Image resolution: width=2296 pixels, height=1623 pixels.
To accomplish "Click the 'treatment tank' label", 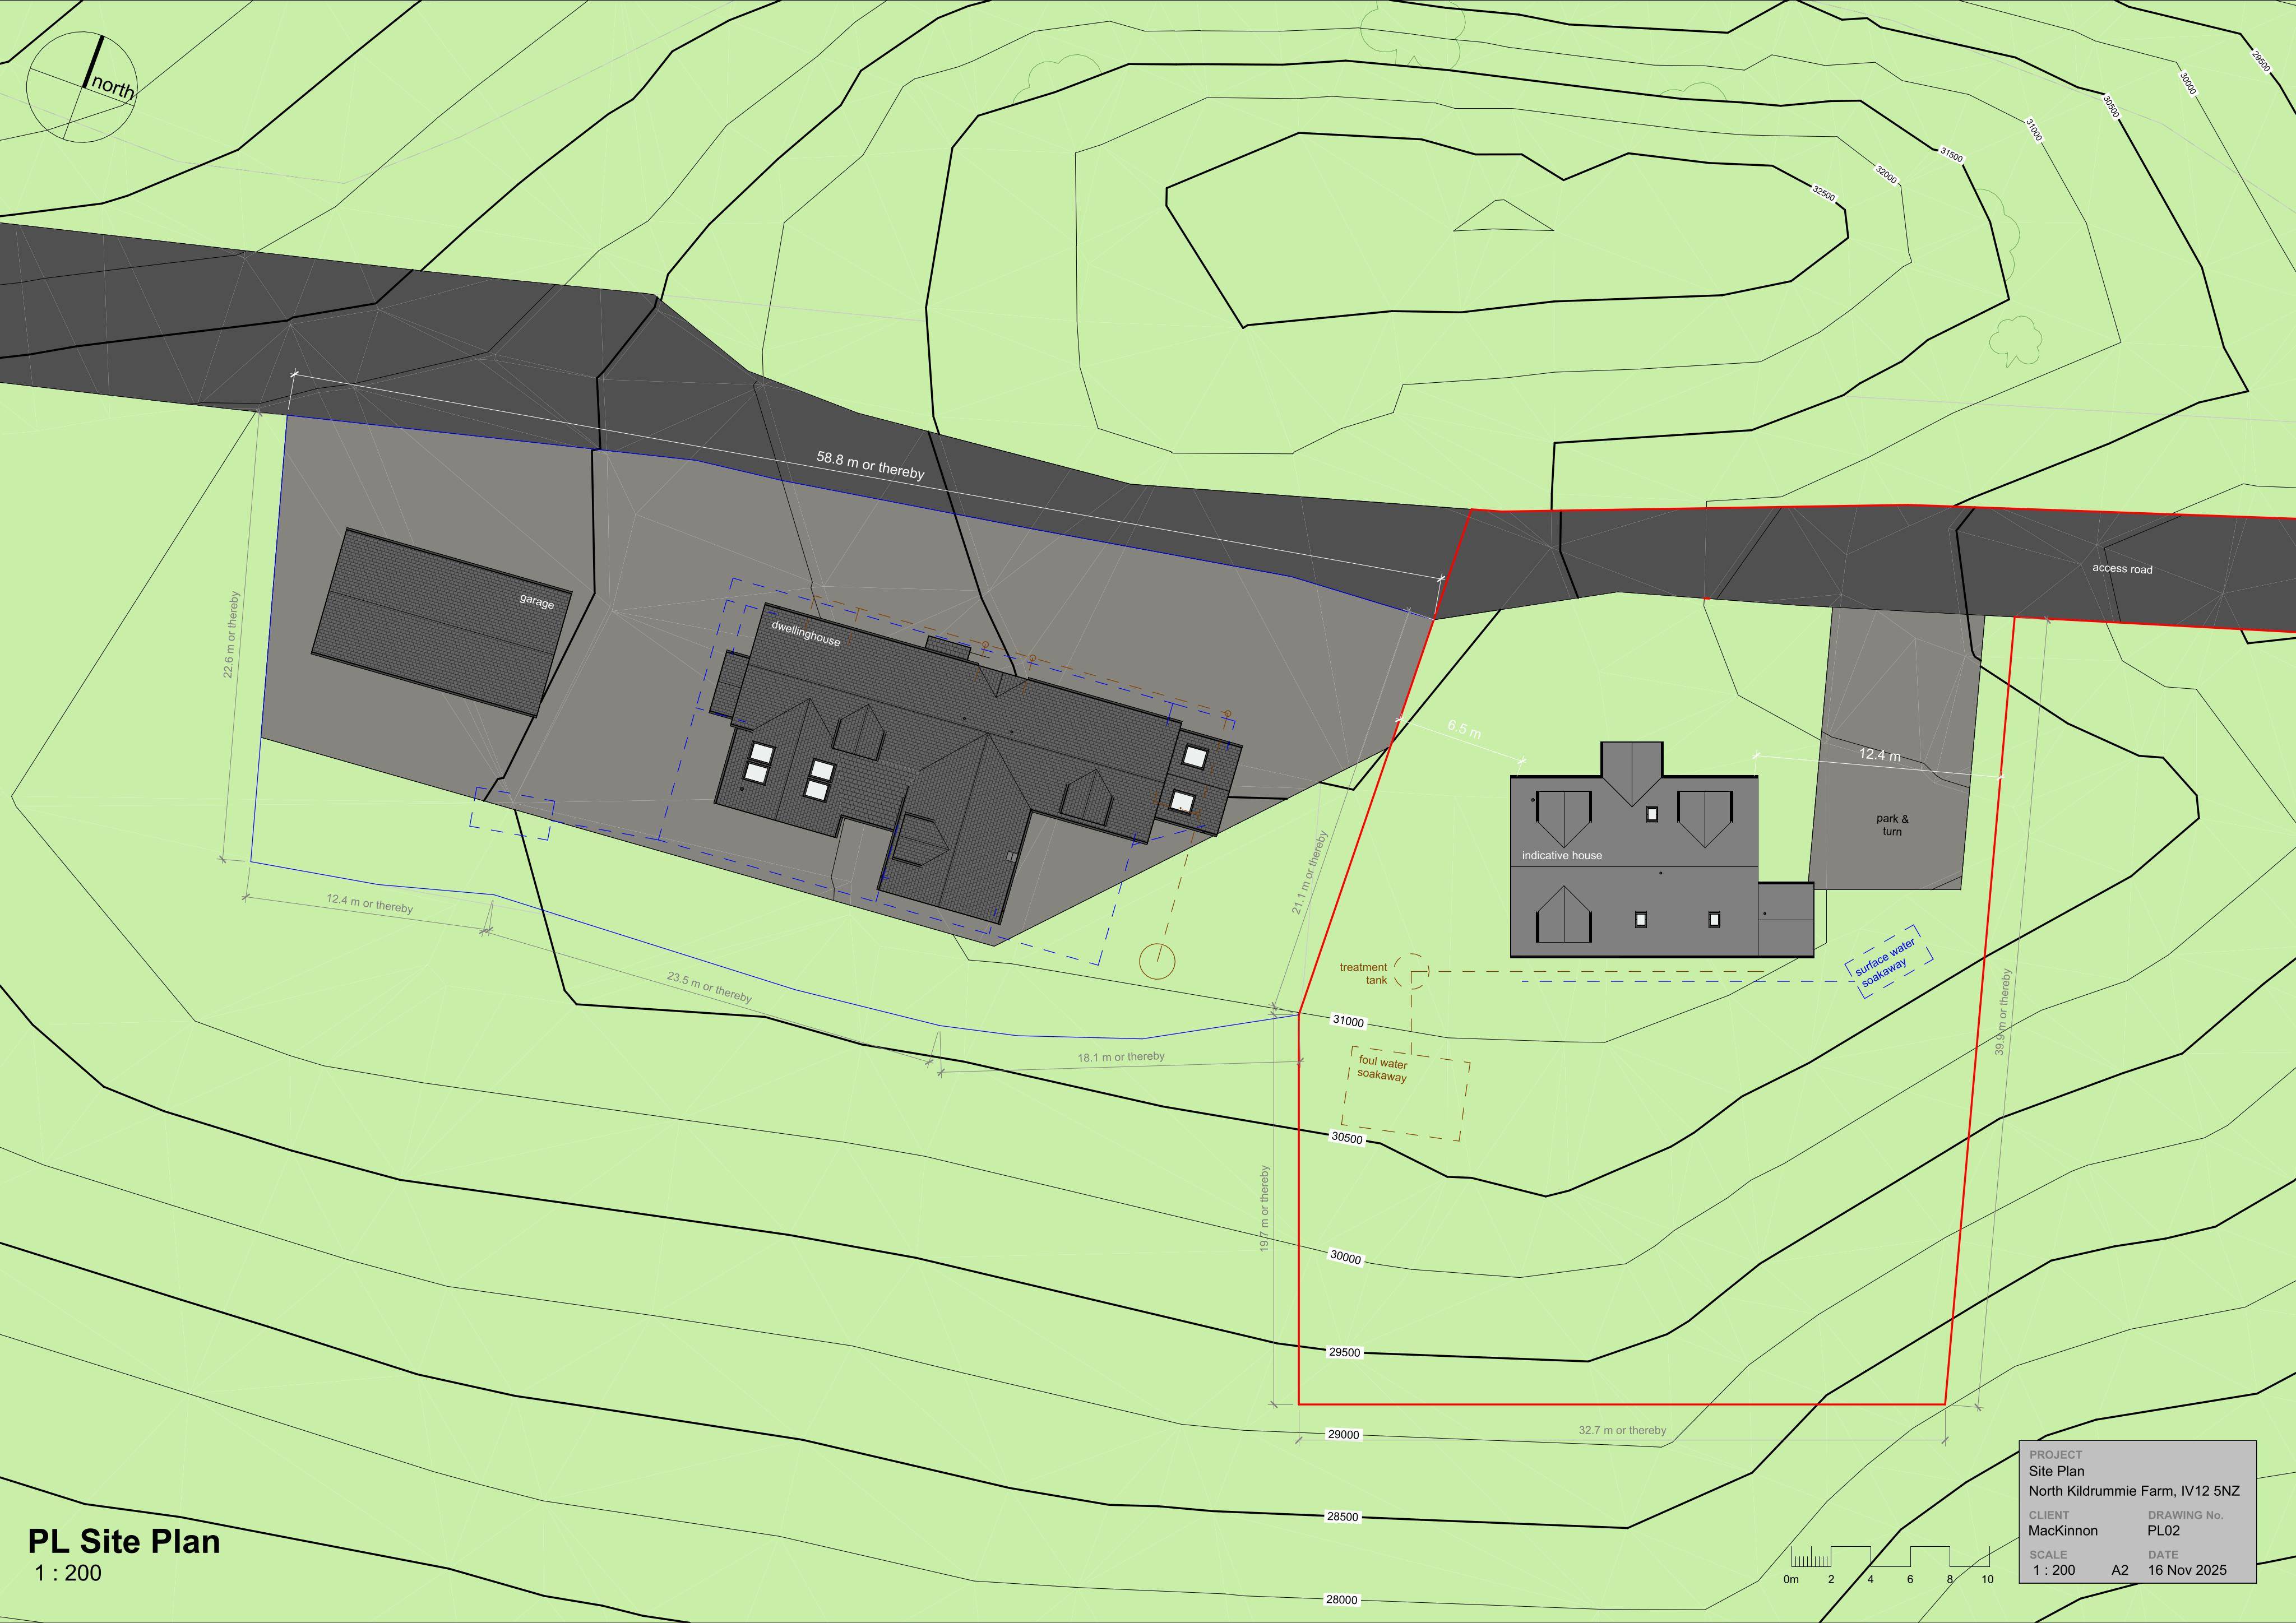I will tap(1363, 974).
